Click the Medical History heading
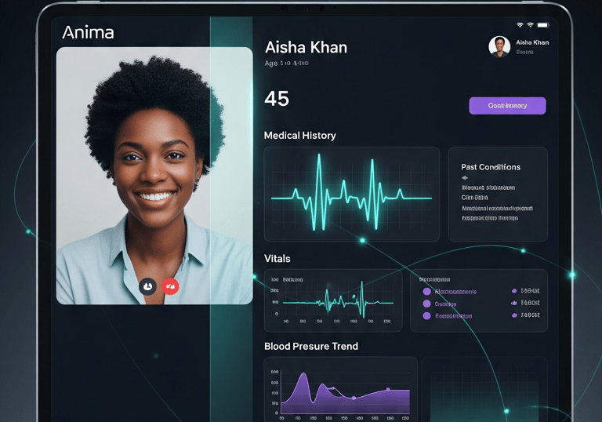The image size is (602, 422). tap(300, 135)
